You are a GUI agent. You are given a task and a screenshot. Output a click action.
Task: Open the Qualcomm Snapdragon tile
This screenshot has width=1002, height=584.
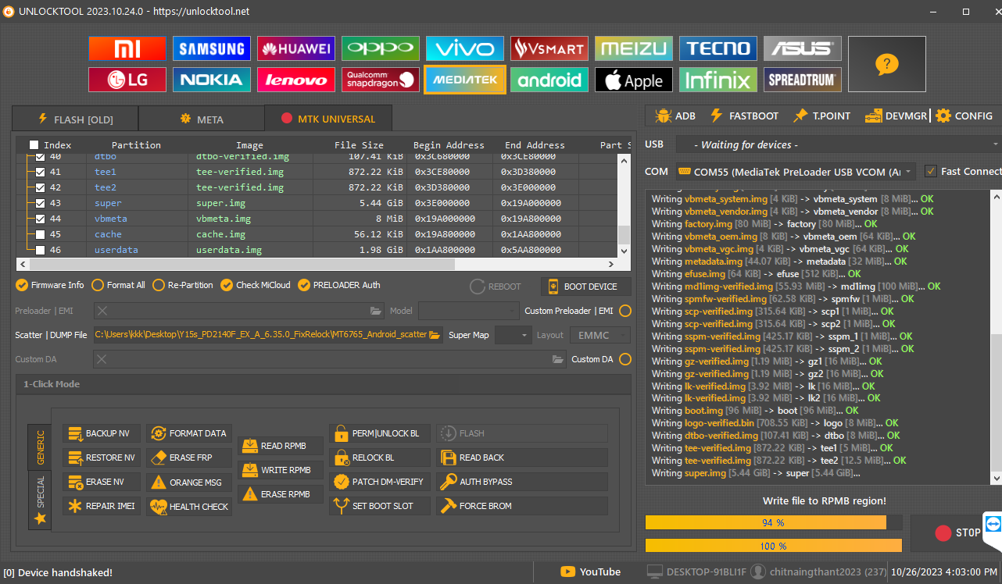(381, 80)
